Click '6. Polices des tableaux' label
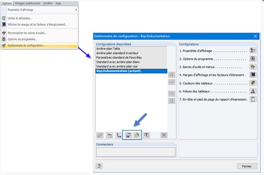The image size is (264, 175). point(195,91)
